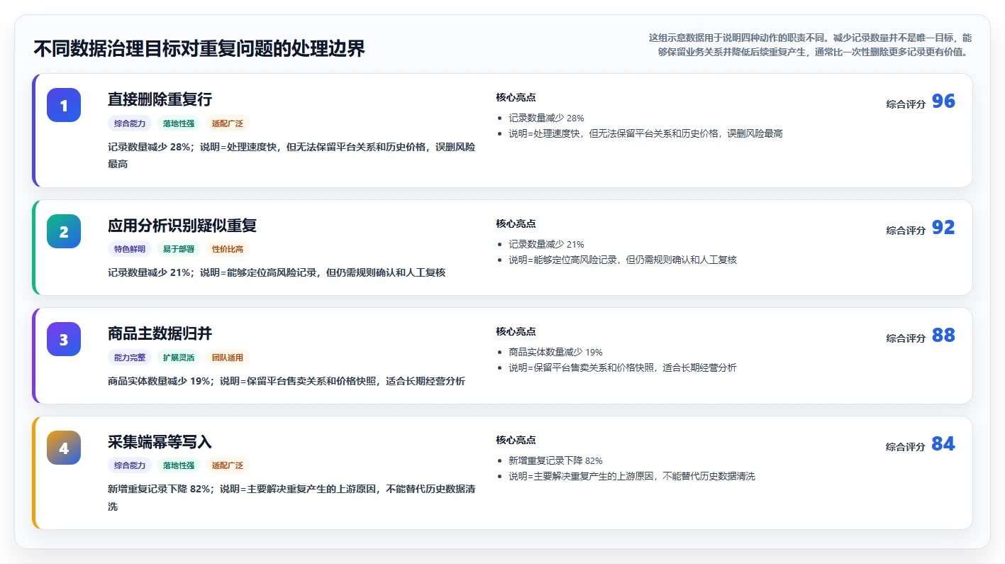Select 适配广泛 tag under 采集端幂等写入
1005x564 pixels.
(228, 465)
